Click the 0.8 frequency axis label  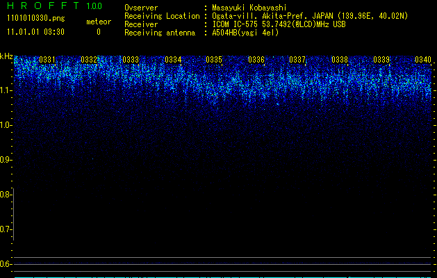pyautogui.click(x=6, y=195)
